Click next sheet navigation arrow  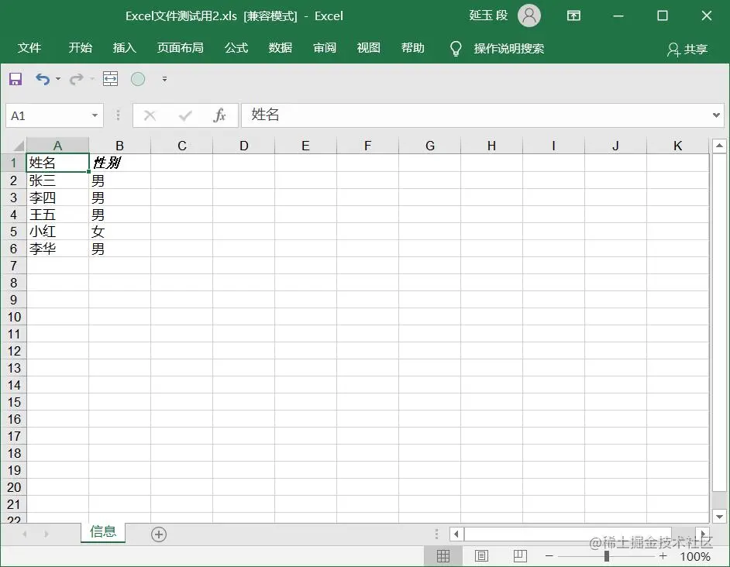46,534
